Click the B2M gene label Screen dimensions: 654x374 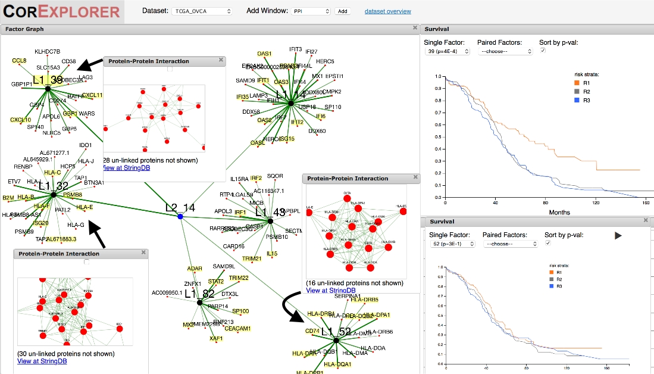coord(8,198)
